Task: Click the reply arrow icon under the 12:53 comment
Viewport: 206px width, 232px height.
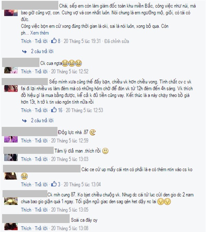Action: (24, 121)
